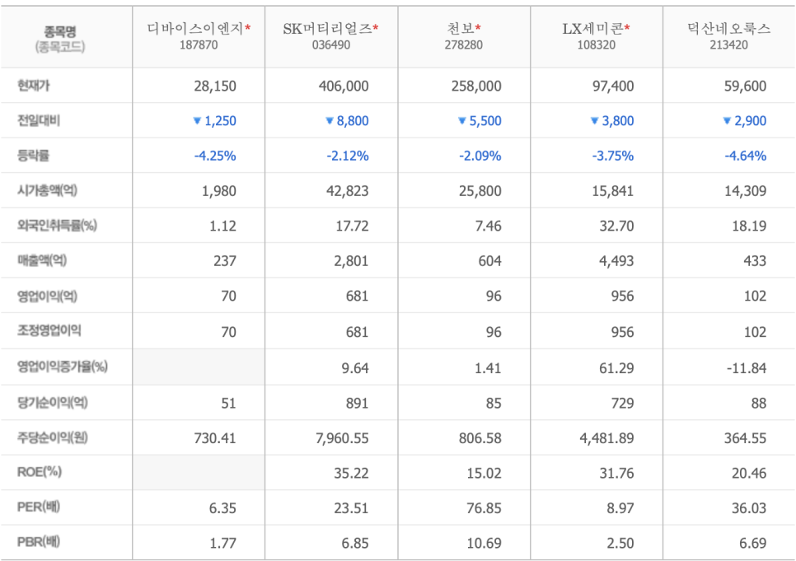Select the 등락률 row label
Viewport: 796px width, 561px height.
[34, 155]
